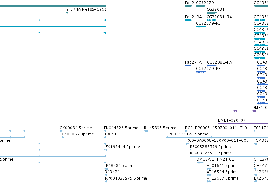Click the AT01641.5prime EST label

(x=223, y=166)
